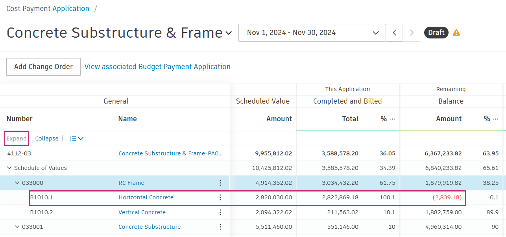The height and width of the screenshot is (237, 506).
Task: Collapse the 033001 row chevron
Action: 17,227
